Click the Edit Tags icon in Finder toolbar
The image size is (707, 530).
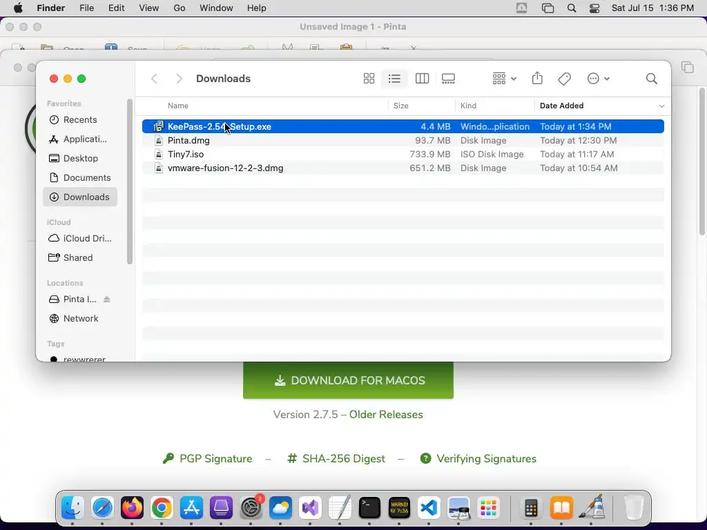(564, 79)
